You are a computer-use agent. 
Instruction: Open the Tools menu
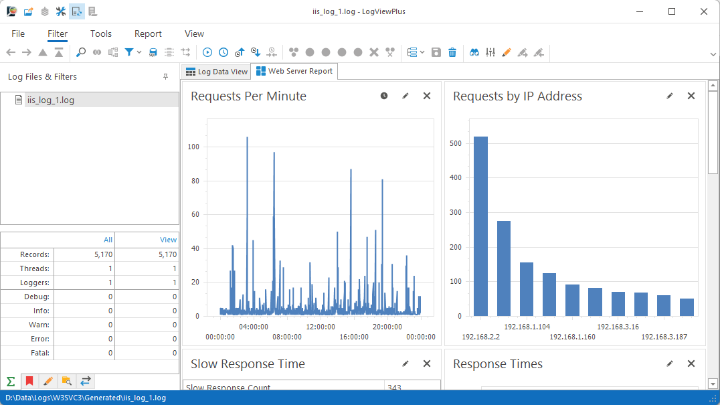tap(100, 33)
